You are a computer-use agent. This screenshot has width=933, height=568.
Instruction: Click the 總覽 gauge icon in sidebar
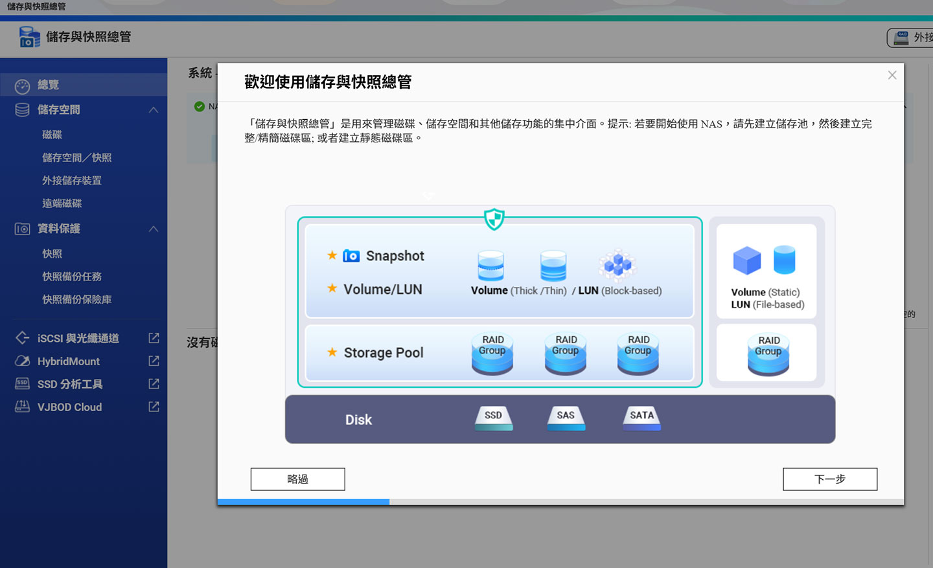(22, 85)
